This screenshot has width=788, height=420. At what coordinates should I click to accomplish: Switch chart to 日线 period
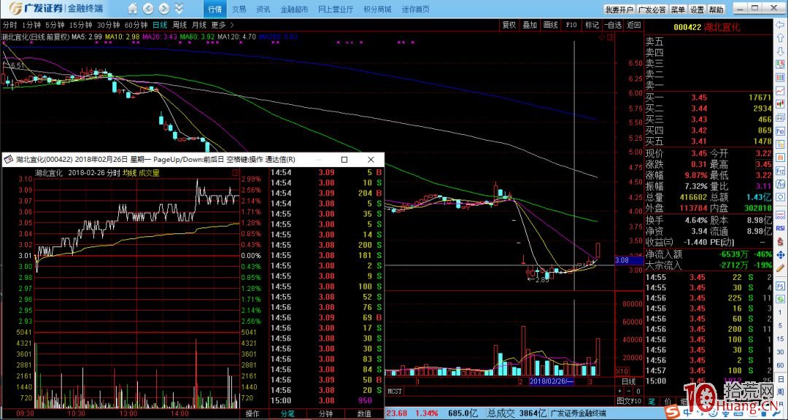coord(160,25)
